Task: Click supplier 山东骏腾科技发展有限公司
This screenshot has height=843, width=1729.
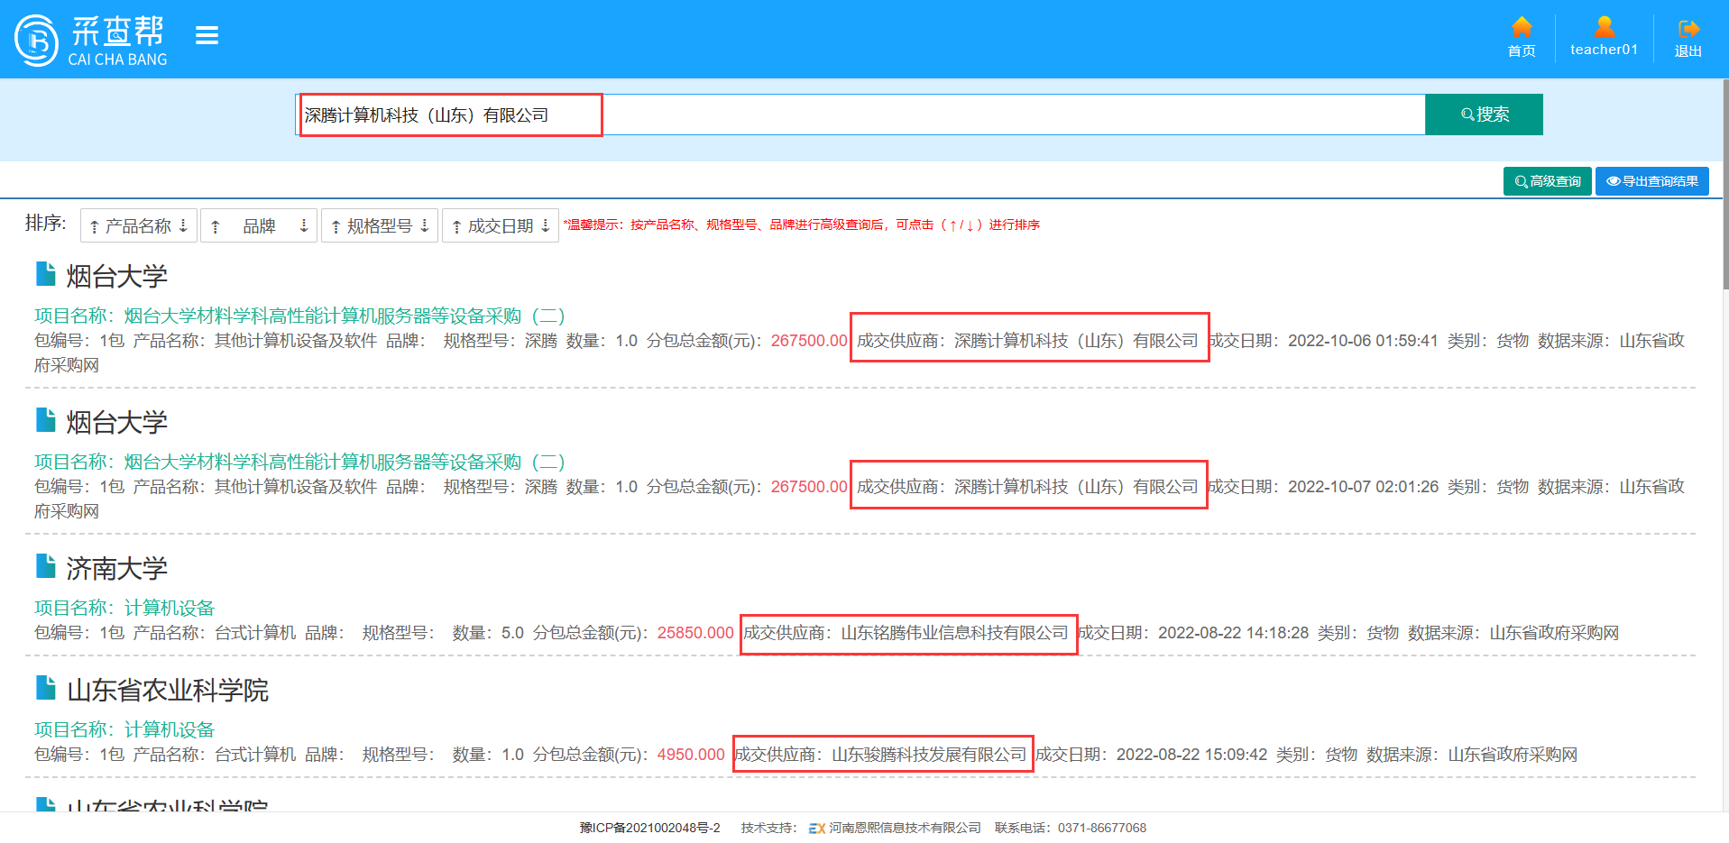Action: click(929, 755)
